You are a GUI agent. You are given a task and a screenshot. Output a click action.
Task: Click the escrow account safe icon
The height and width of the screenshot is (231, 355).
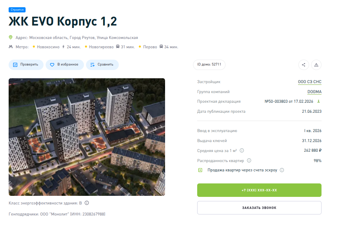[200, 170]
